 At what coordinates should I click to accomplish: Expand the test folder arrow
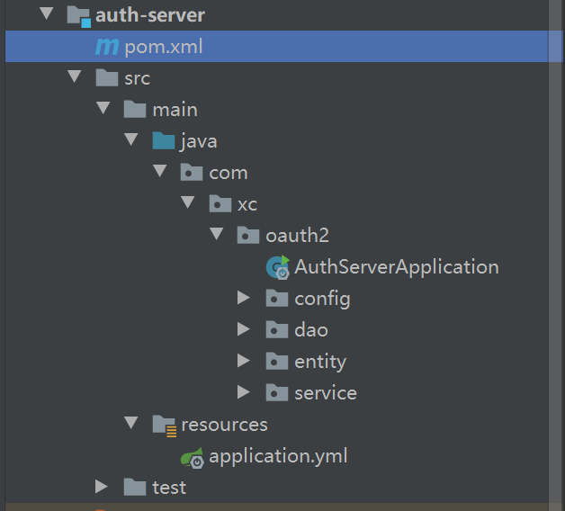[x=102, y=487]
